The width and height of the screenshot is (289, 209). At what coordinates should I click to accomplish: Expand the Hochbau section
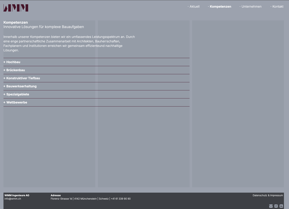pyautogui.click(x=13, y=62)
